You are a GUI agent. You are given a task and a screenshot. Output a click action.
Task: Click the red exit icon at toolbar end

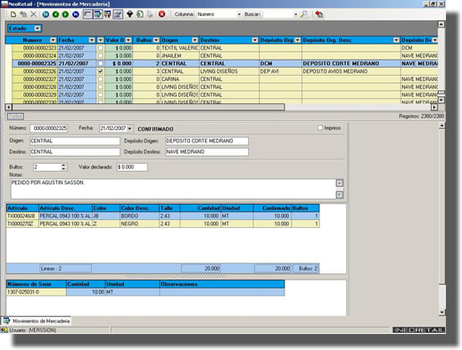pos(319,14)
